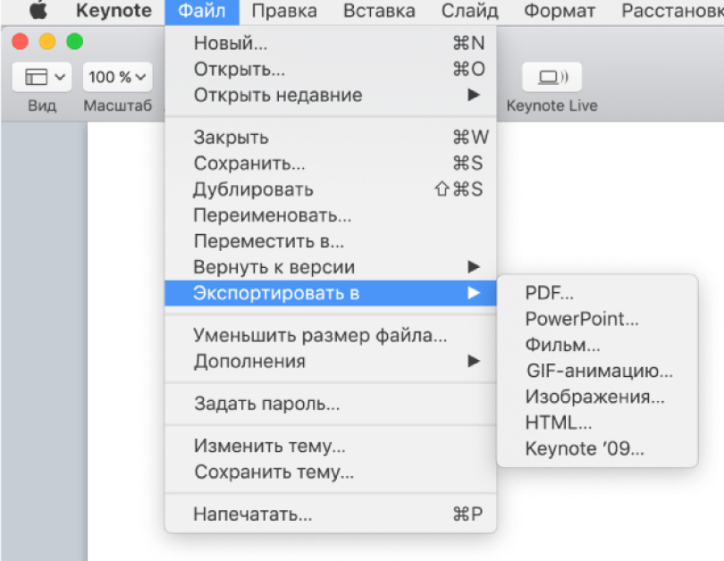
Task: Click the Keynote Live toolbar icon
Action: pyautogui.click(x=551, y=77)
